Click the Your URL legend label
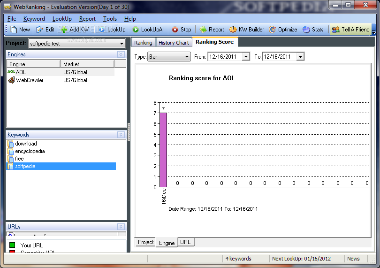The width and height of the screenshot is (380, 268). [x=31, y=245]
